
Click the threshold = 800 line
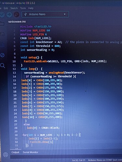(x=40, y=46)
